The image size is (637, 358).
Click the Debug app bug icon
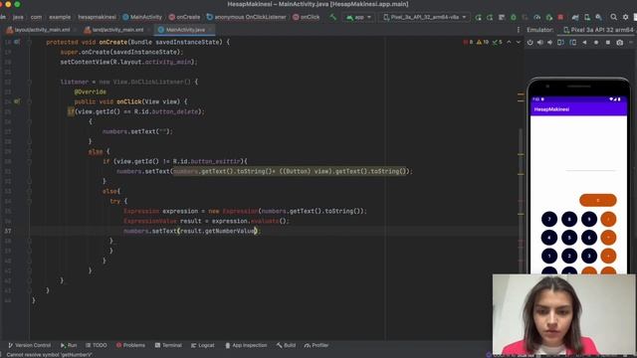pos(514,17)
